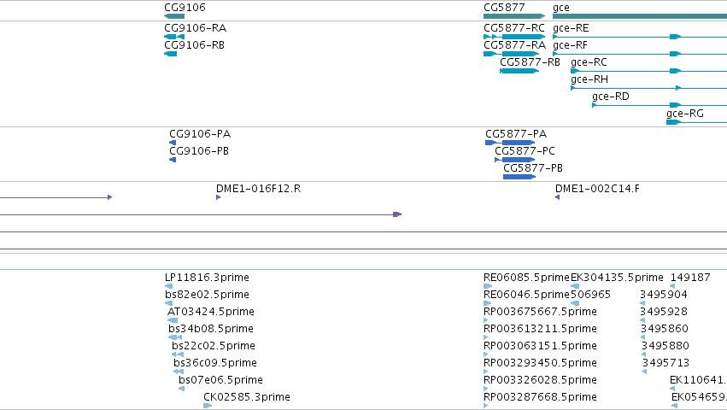
Task: Select EST RE06046.5prime
Action: pyautogui.click(x=526, y=295)
